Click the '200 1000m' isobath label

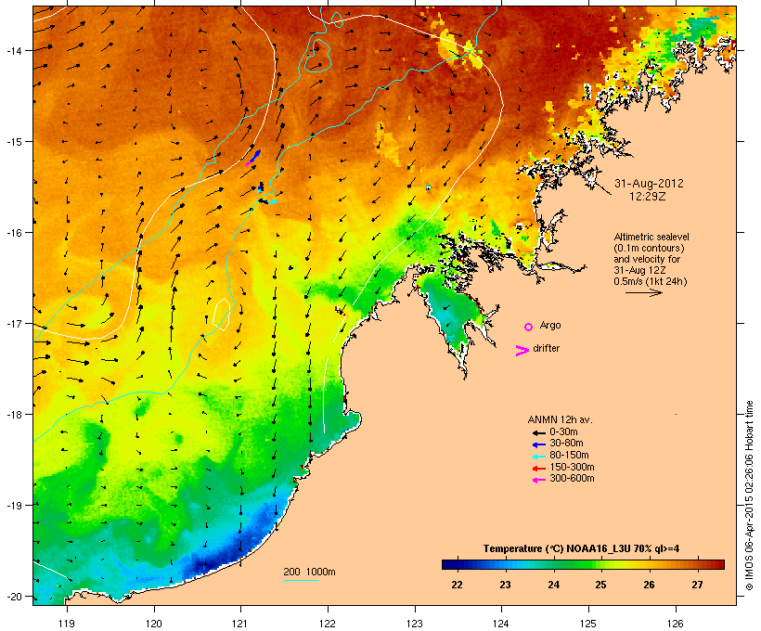(x=309, y=572)
